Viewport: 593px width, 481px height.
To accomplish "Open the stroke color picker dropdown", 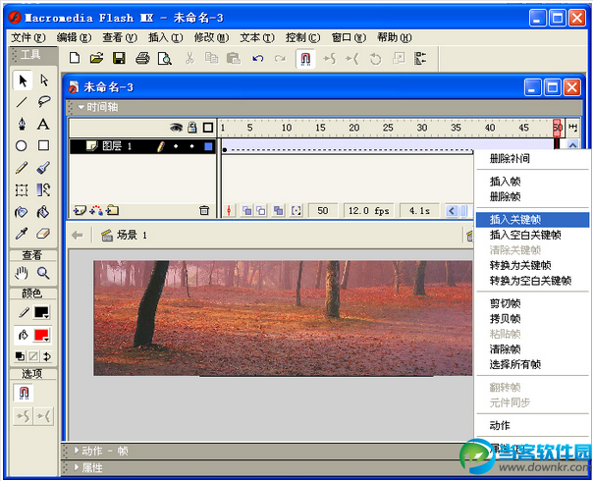I will click(41, 312).
